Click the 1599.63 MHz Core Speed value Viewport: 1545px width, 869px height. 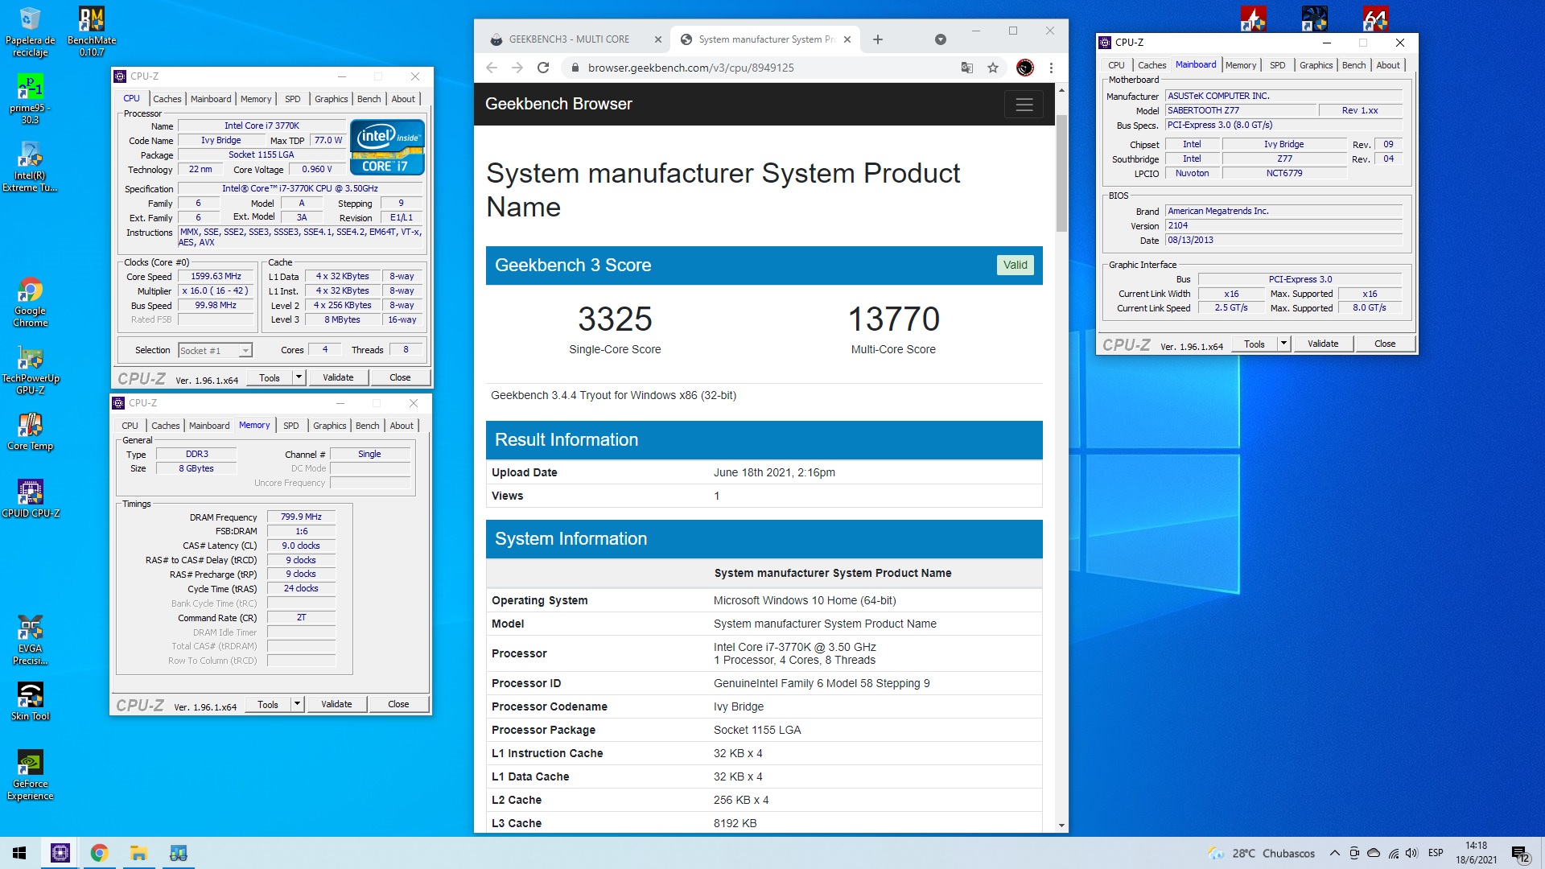click(x=216, y=276)
